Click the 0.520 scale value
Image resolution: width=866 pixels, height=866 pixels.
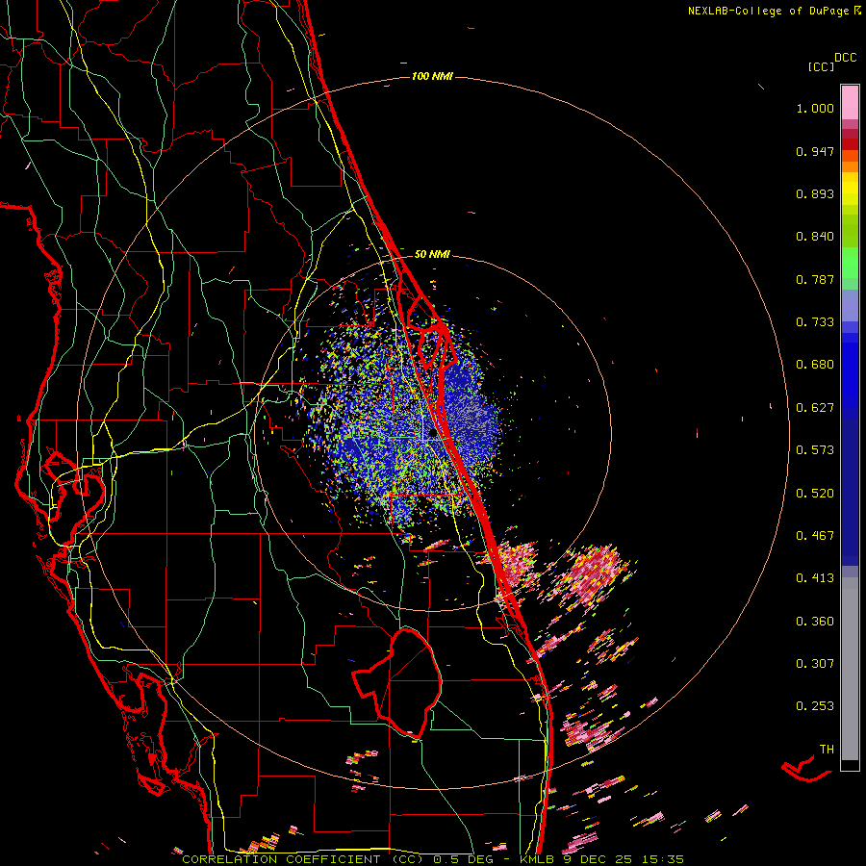click(815, 494)
